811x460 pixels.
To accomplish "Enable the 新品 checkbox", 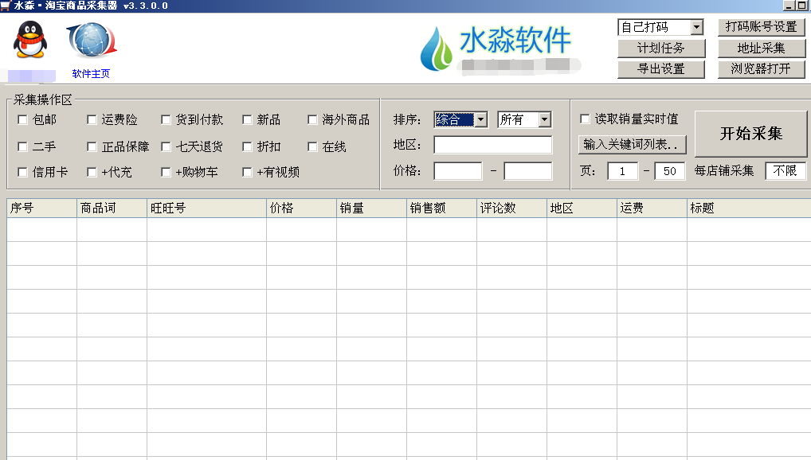I will coord(247,120).
